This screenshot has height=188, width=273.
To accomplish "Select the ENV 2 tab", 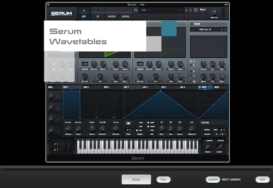I will point(86,87).
